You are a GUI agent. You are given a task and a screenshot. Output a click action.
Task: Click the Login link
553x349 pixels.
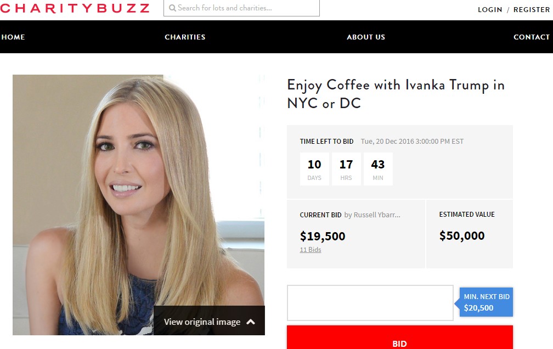[x=490, y=10]
